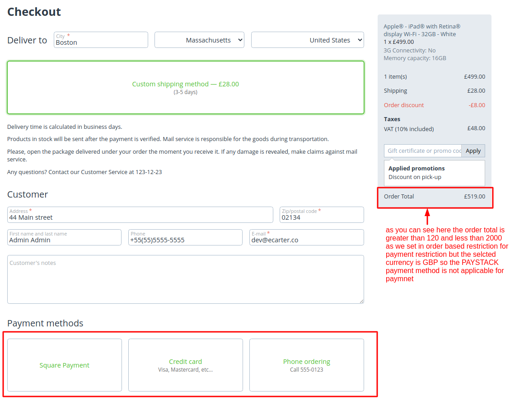Click the First name and last name field
The height and width of the screenshot is (401, 510).
tap(64, 238)
